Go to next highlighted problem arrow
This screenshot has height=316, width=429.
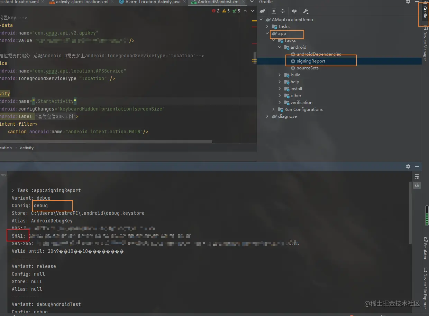click(x=253, y=11)
